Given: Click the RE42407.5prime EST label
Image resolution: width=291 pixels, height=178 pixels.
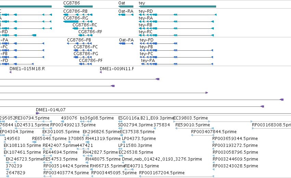Looking at the screenshot, I should (60, 146).
